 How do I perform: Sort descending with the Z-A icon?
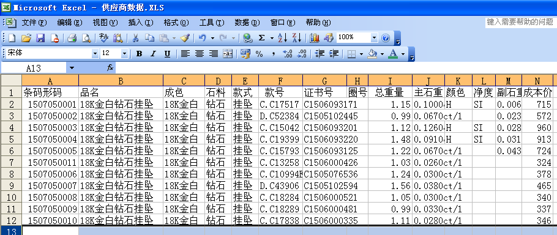coord(297,38)
